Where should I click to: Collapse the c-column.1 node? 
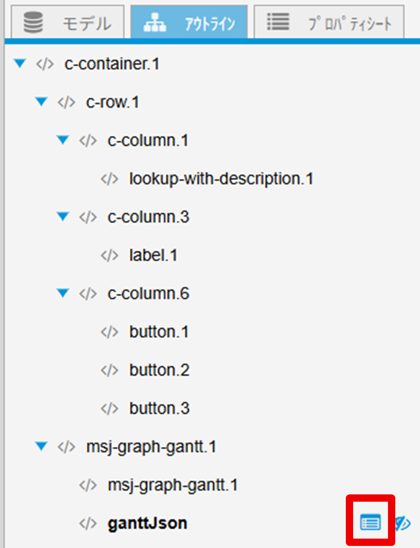tap(63, 140)
